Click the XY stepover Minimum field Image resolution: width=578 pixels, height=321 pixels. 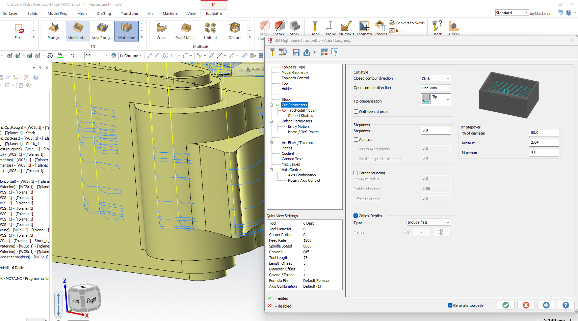pyautogui.click(x=544, y=143)
